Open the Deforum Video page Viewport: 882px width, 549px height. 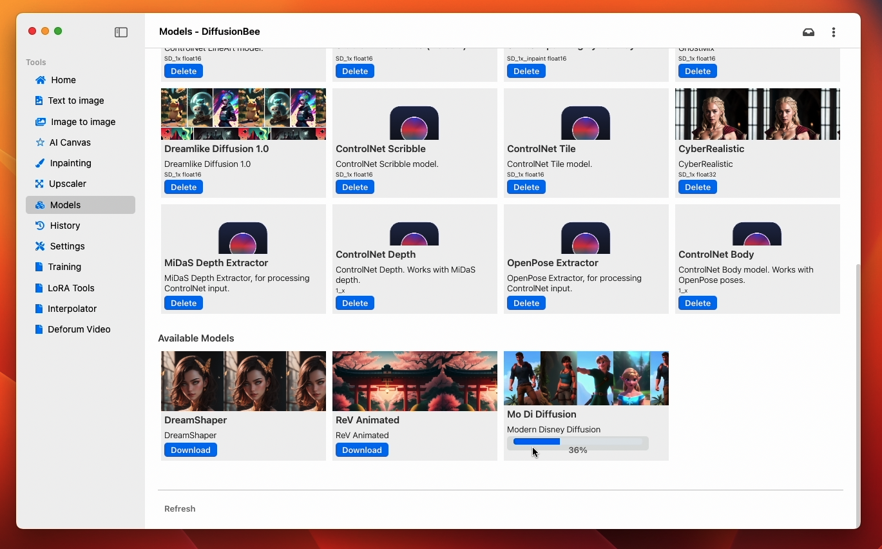[79, 329]
